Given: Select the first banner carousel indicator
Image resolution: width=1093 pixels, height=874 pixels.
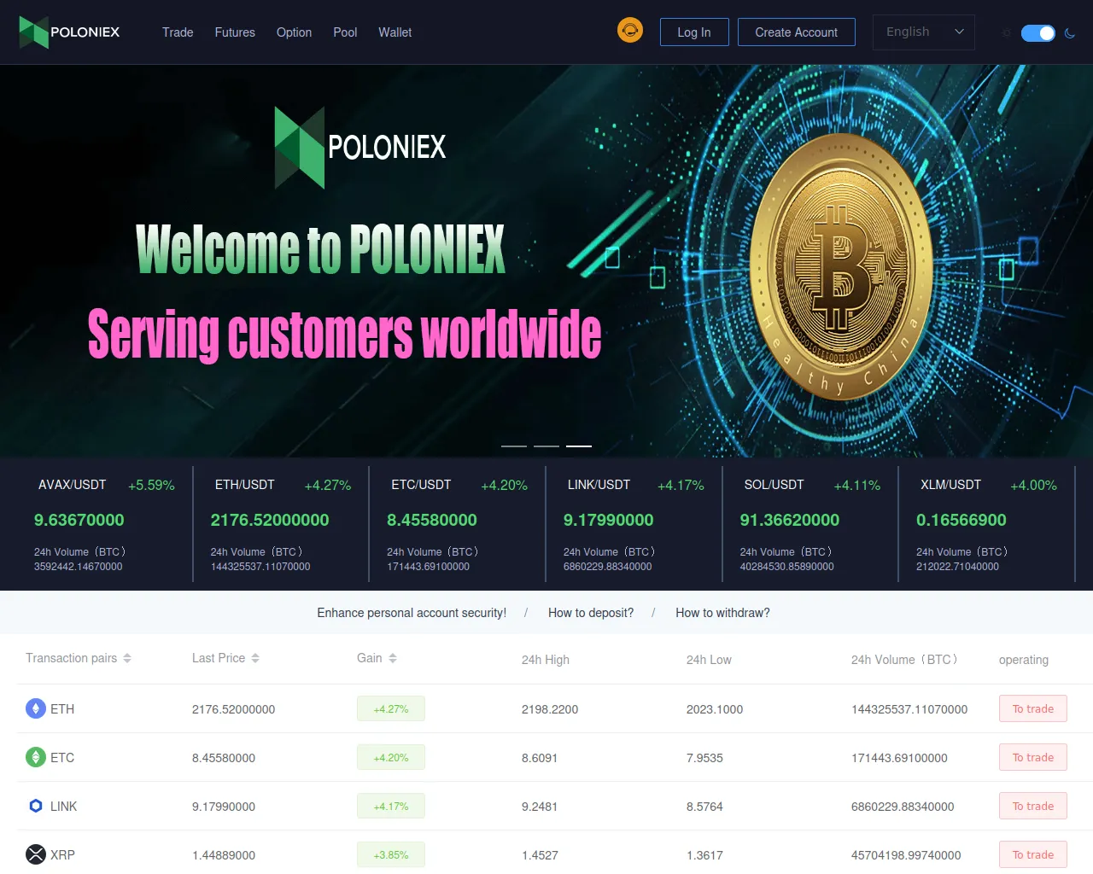Looking at the screenshot, I should coord(514,446).
